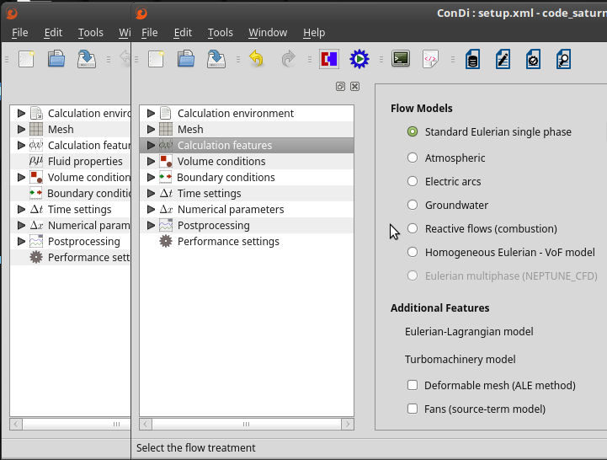Enable Deformable mesh (ALE method) checkbox
Viewport: 607px width, 460px height.
click(413, 385)
